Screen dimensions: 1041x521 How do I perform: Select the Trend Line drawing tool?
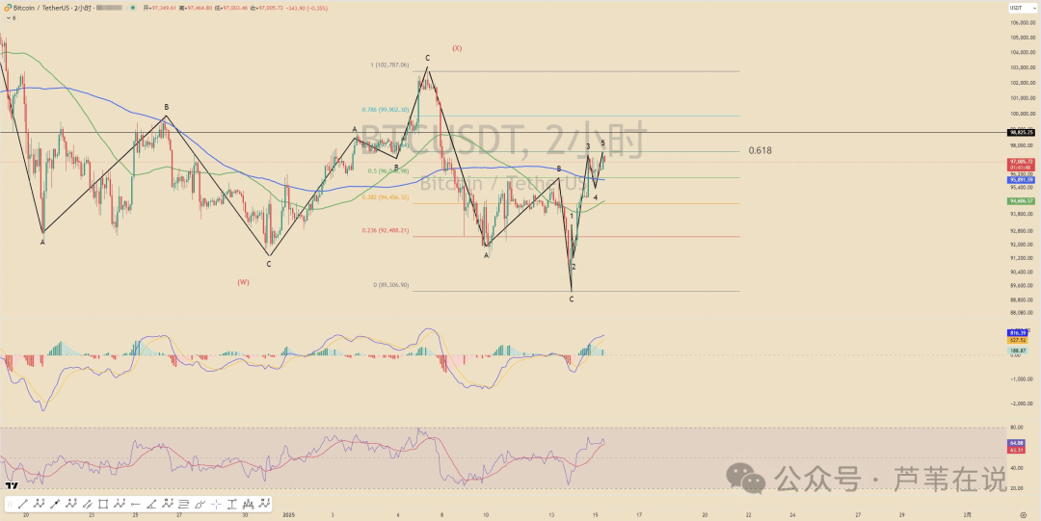pyautogui.click(x=23, y=504)
